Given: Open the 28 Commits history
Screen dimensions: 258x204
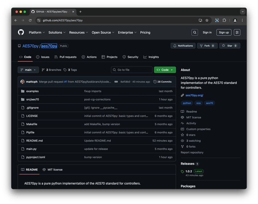Looking at the screenshot, I should pos(163,82).
